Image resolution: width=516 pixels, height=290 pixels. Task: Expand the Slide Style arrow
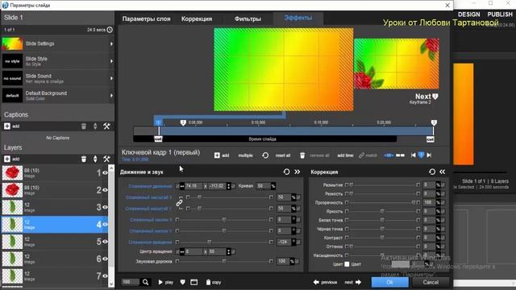[111, 61]
